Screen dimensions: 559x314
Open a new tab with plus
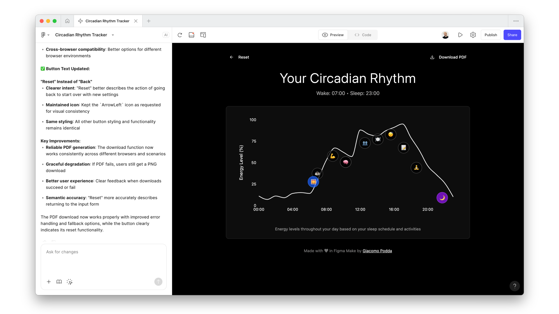point(149,21)
